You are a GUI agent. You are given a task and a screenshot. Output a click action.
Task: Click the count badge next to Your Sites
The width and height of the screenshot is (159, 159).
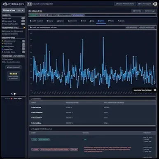[x=23, y=18]
